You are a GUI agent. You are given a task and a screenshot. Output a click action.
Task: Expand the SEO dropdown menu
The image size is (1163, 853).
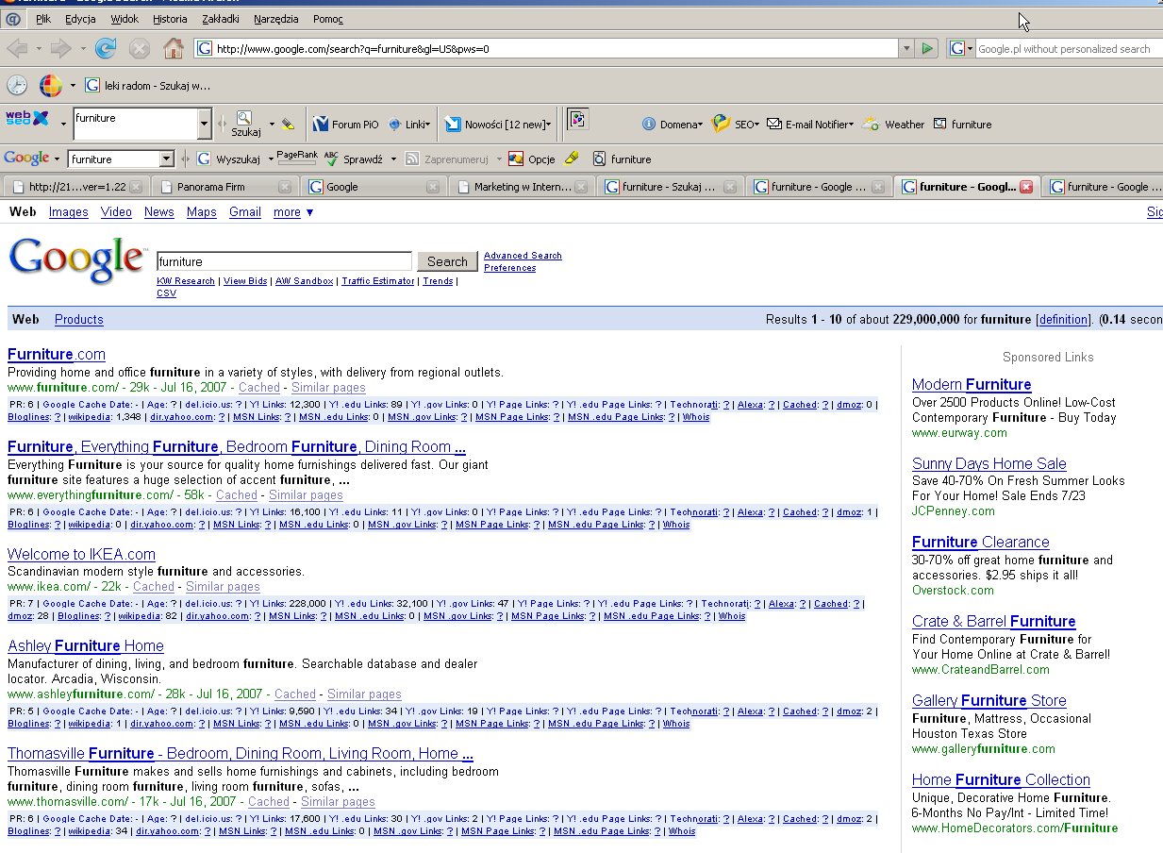click(x=735, y=124)
